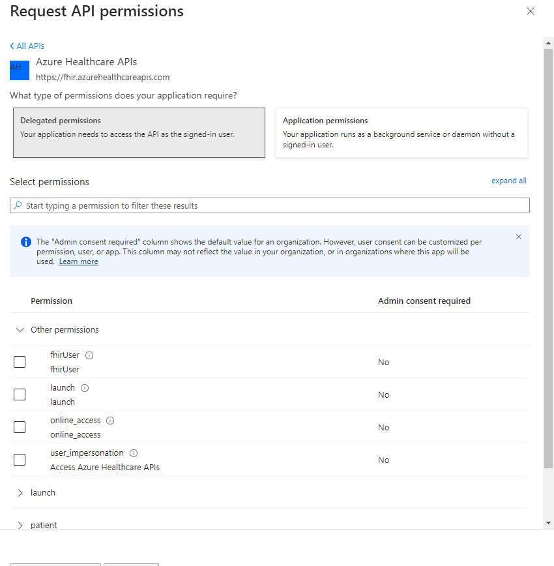Click the info icon beside user_impersonation permission
The width and height of the screenshot is (554, 566).
point(133,453)
